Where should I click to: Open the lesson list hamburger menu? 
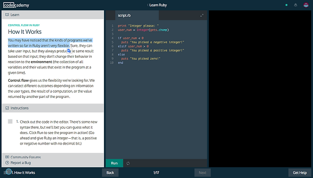[x=6, y=173]
